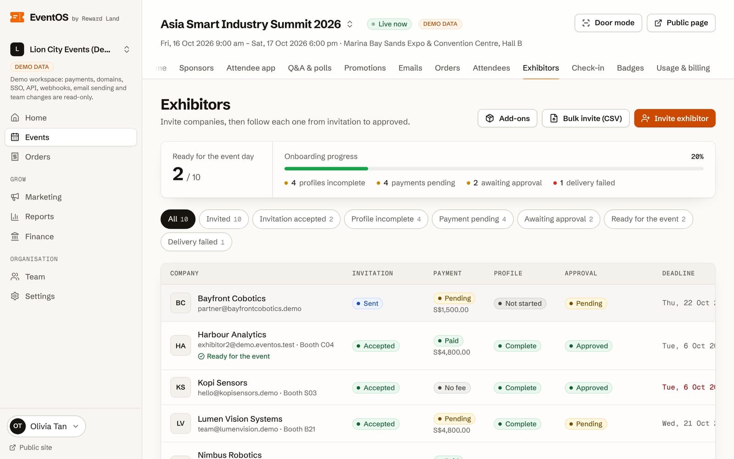
Task: Open the Attendees tab
Action: (x=491, y=68)
